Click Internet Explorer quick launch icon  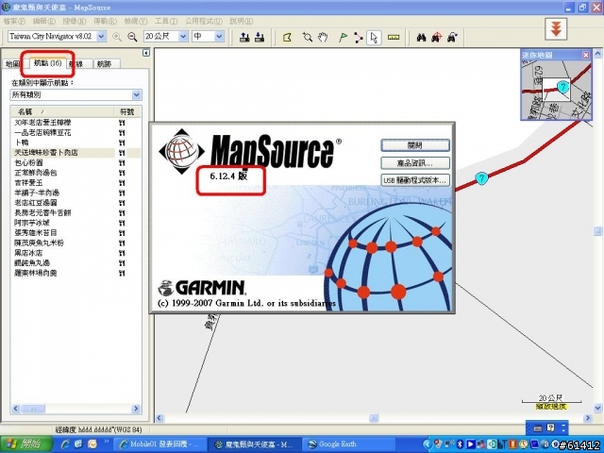[65, 445]
